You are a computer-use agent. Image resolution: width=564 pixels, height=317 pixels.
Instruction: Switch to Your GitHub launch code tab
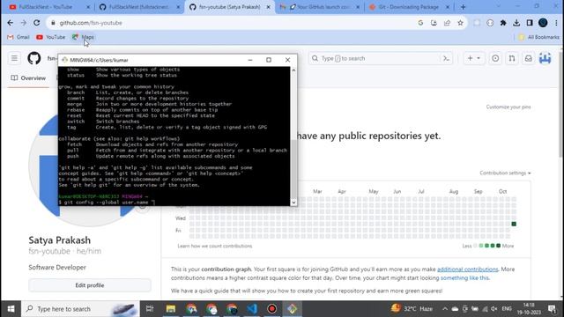(319, 7)
